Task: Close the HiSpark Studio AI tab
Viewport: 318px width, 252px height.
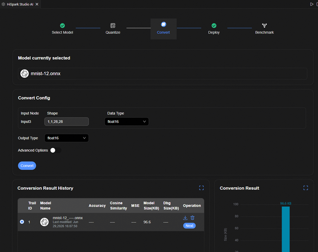Action: (x=37, y=4)
